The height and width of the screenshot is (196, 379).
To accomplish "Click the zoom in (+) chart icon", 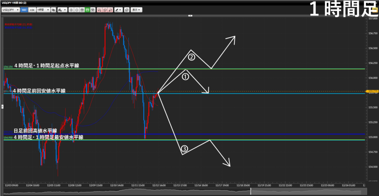I will [x=71, y=10].
